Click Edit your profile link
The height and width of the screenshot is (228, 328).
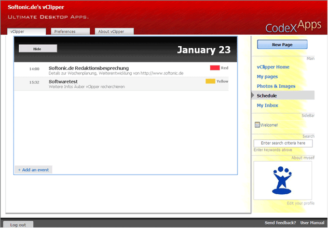[x=301, y=203]
